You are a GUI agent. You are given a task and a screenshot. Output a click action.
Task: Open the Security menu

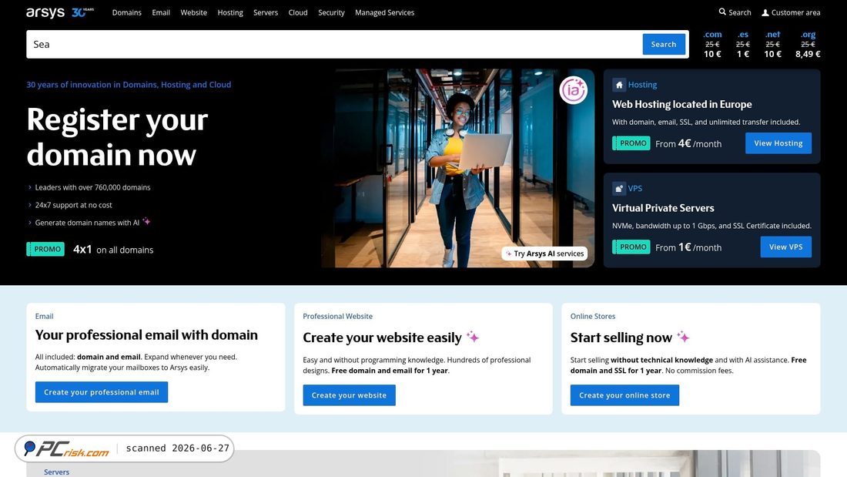click(x=331, y=12)
